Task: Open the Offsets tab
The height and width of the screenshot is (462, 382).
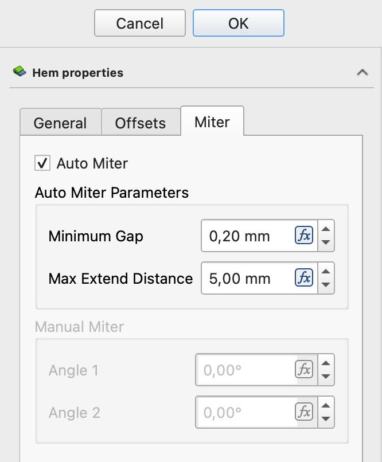Action: point(141,123)
